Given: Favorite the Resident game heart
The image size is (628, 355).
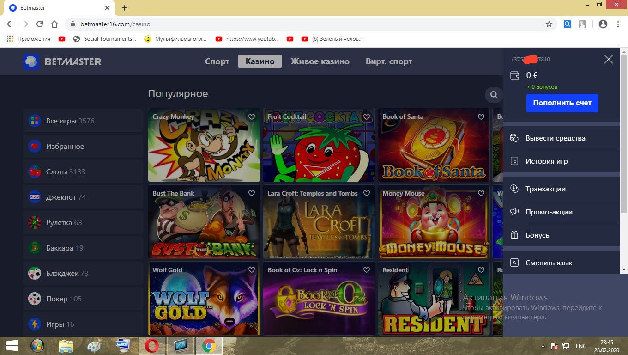Looking at the screenshot, I should [481, 270].
